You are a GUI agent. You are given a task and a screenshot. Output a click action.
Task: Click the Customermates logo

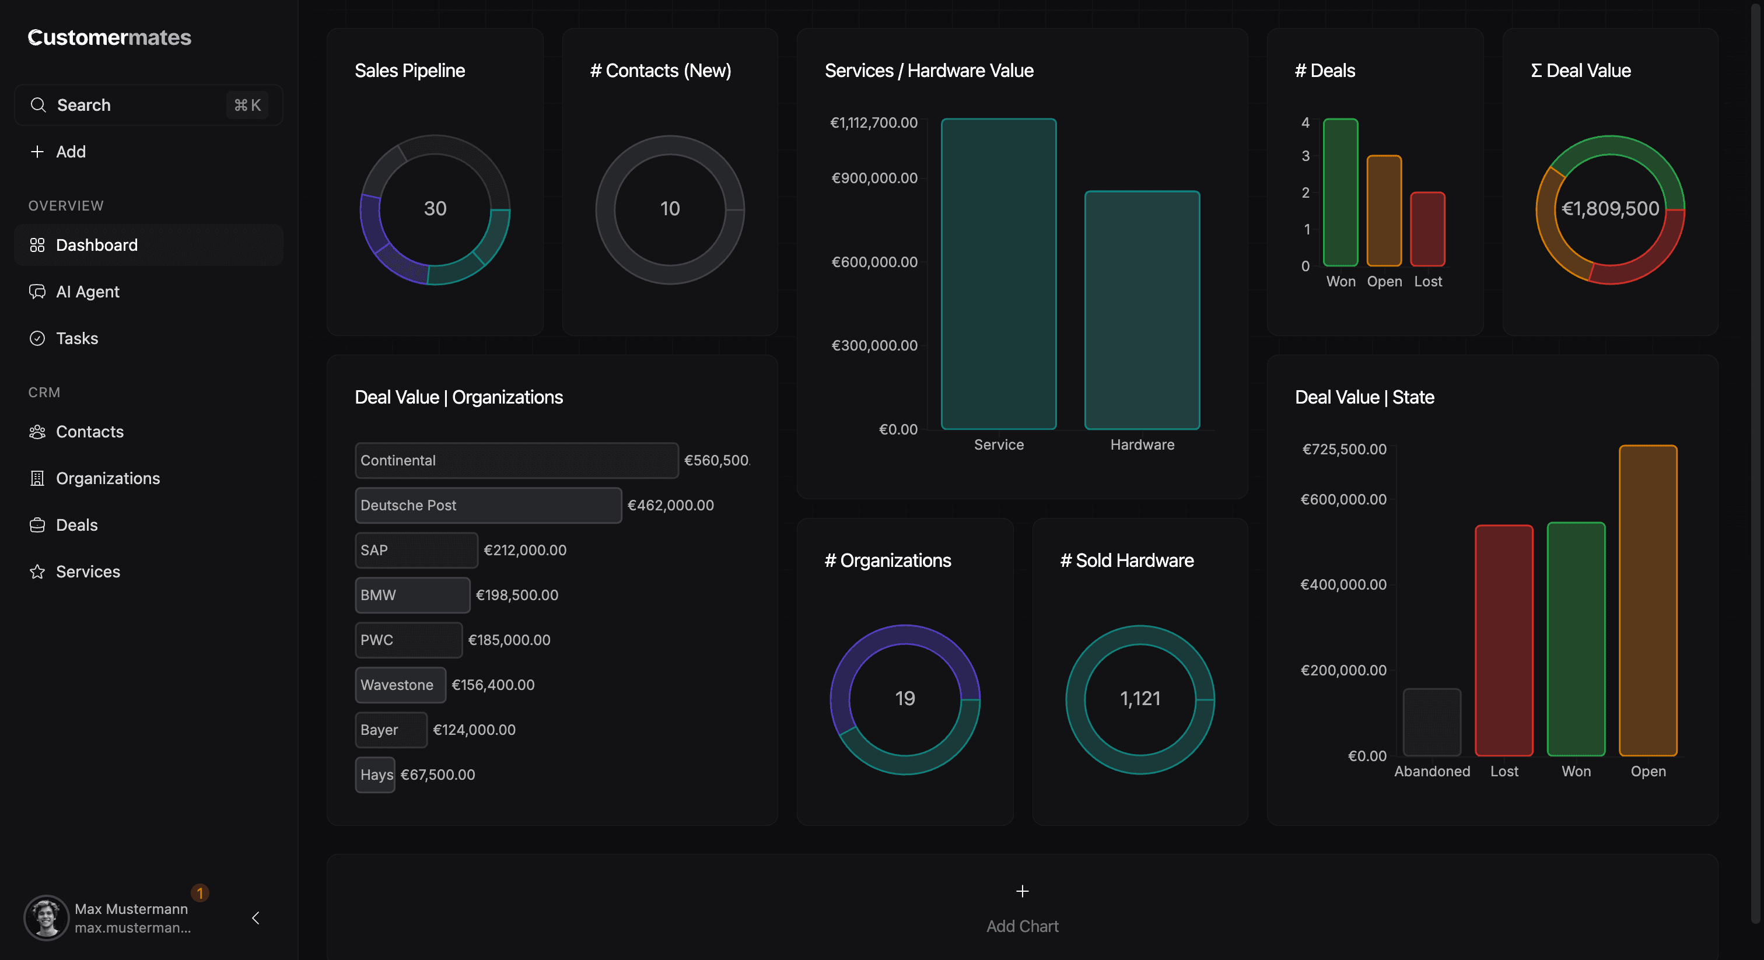tap(109, 38)
